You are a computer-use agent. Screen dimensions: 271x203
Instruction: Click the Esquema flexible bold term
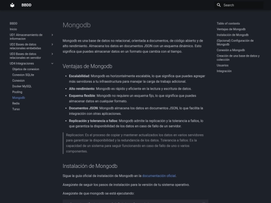click(x=82, y=96)
